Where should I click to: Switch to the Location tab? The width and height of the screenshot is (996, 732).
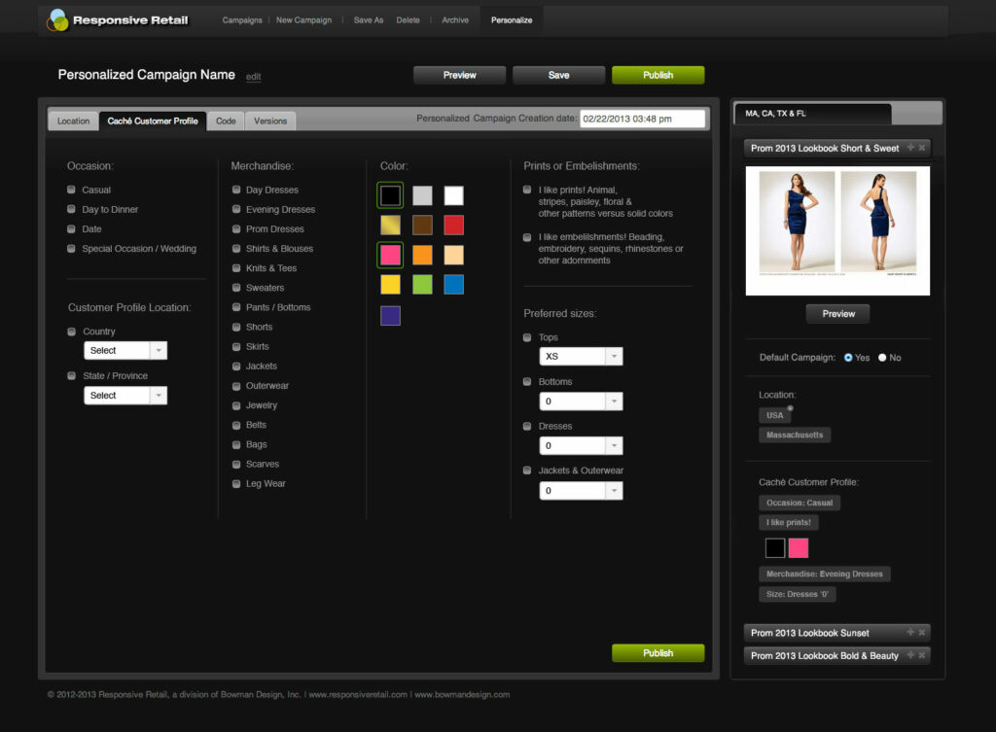point(73,121)
